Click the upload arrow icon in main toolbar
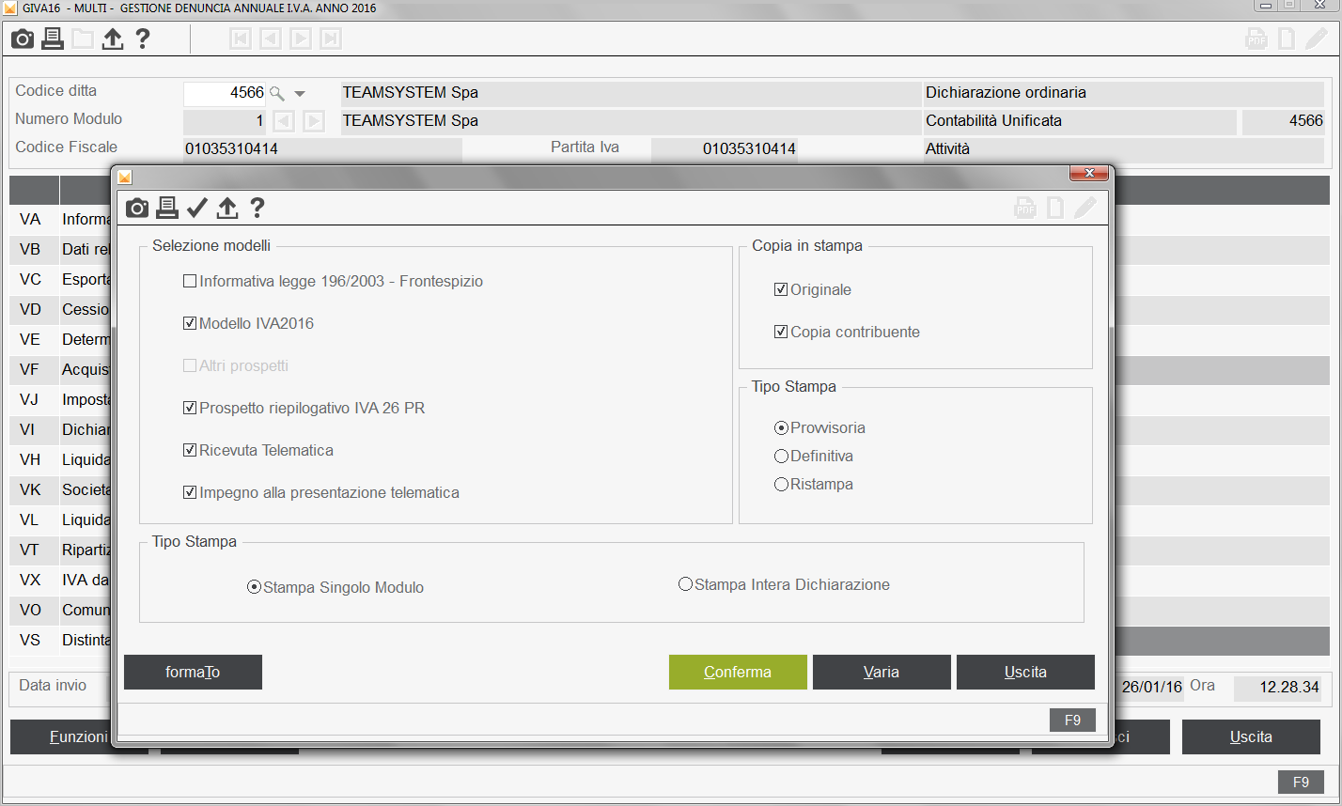Image resolution: width=1342 pixels, height=806 pixels. coord(113,39)
